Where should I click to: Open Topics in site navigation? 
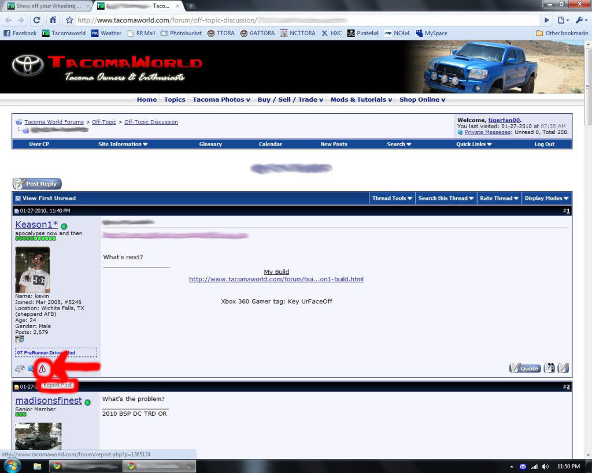coord(175,99)
